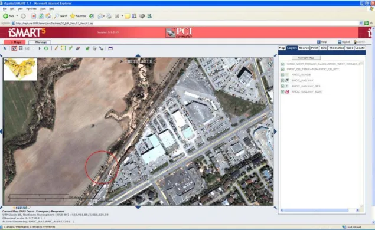Image resolution: width=375 pixels, height=230 pixels.
Task: Click the browser Home icon
Action: click(48, 16)
